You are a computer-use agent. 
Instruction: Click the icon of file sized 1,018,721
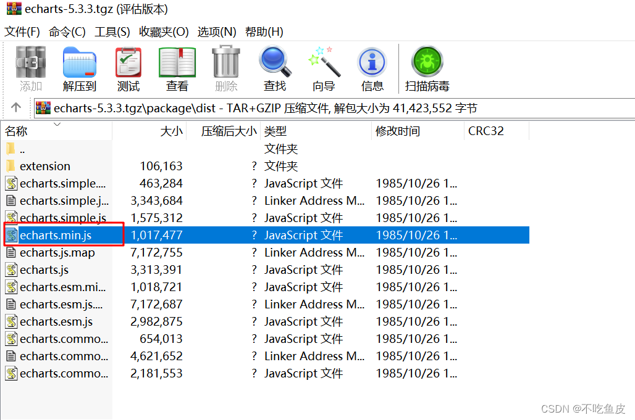pos(11,287)
